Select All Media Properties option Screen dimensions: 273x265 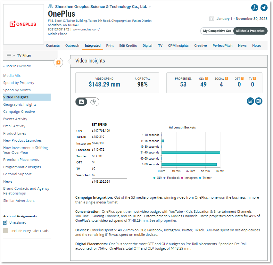pos(250,31)
